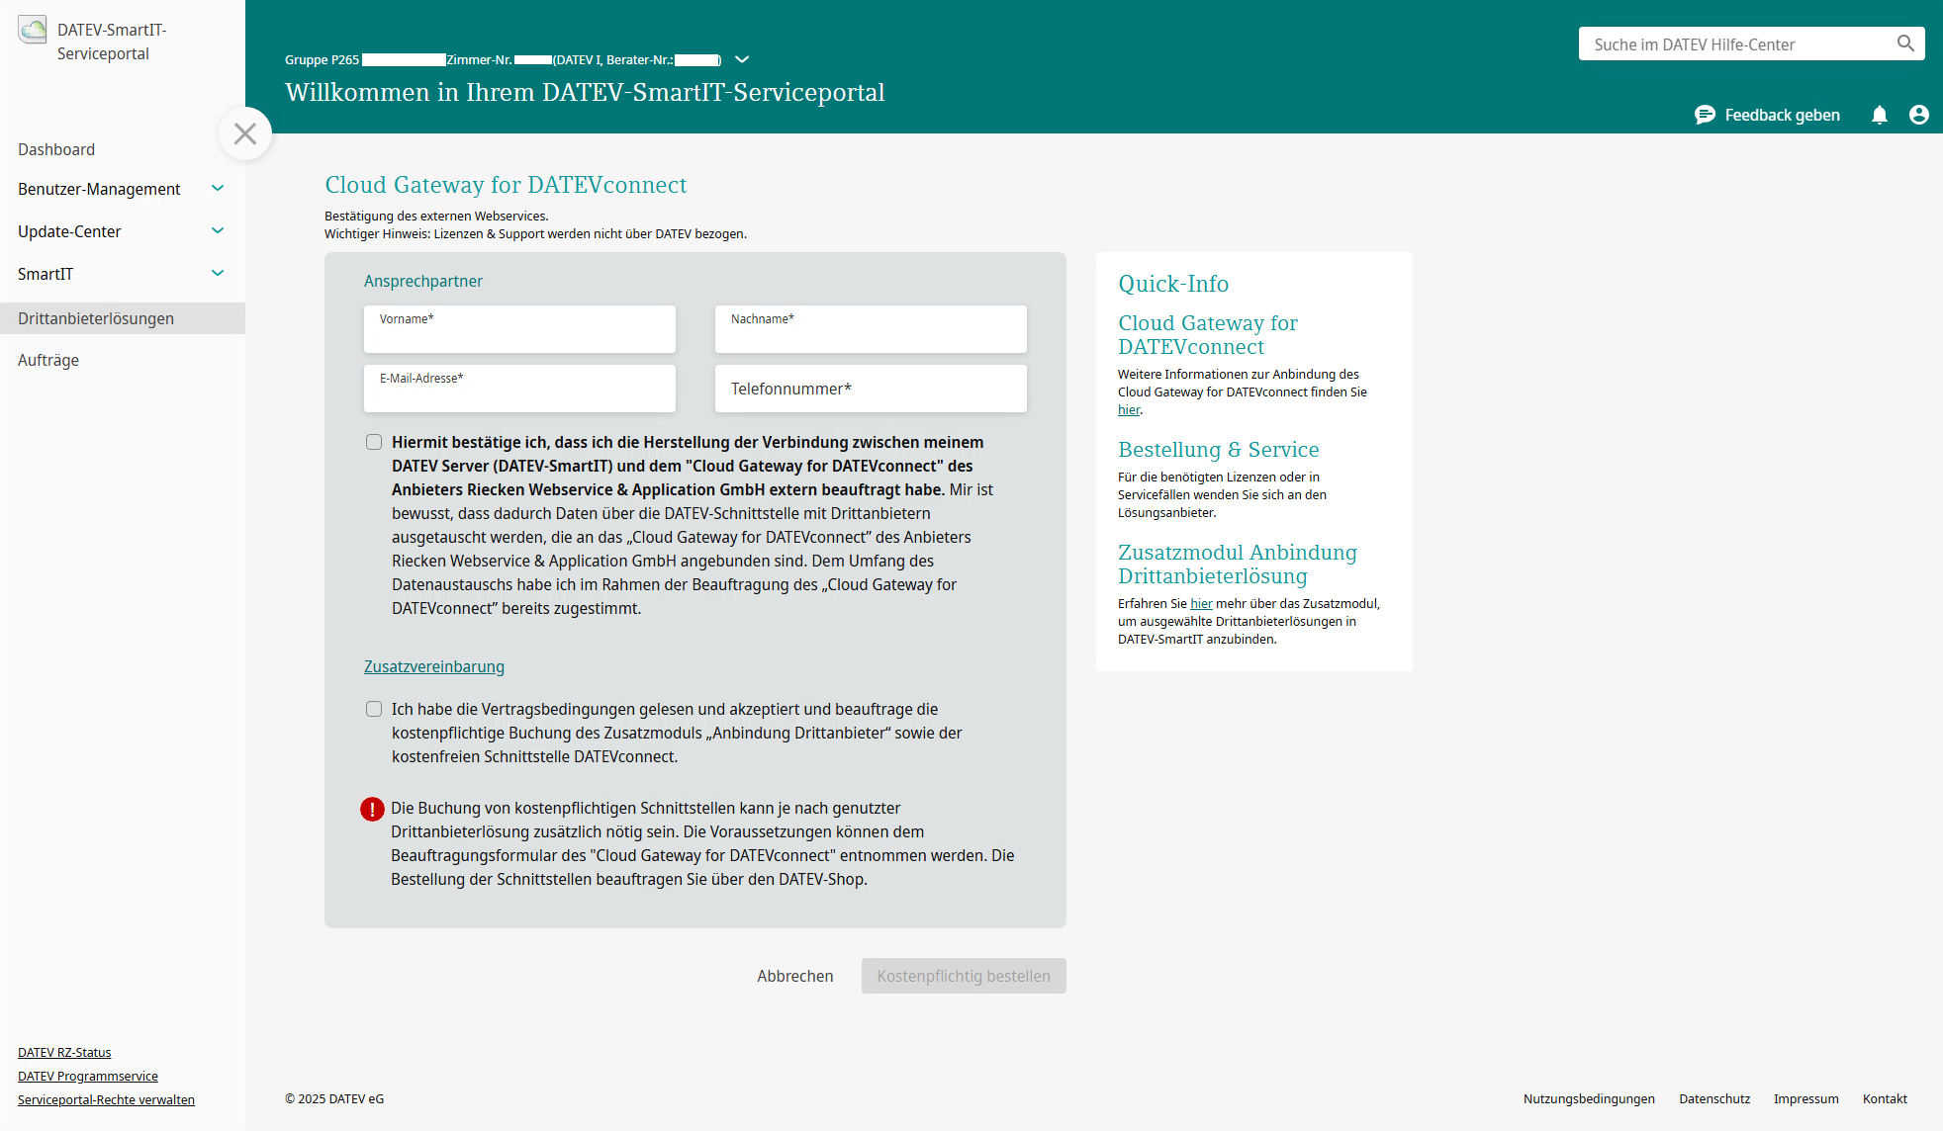Open the Zusatzvereinbarung link

[434, 666]
